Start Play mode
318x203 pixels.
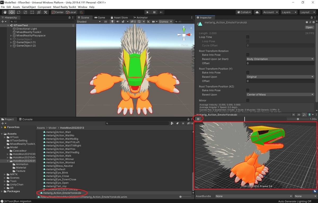148,12
